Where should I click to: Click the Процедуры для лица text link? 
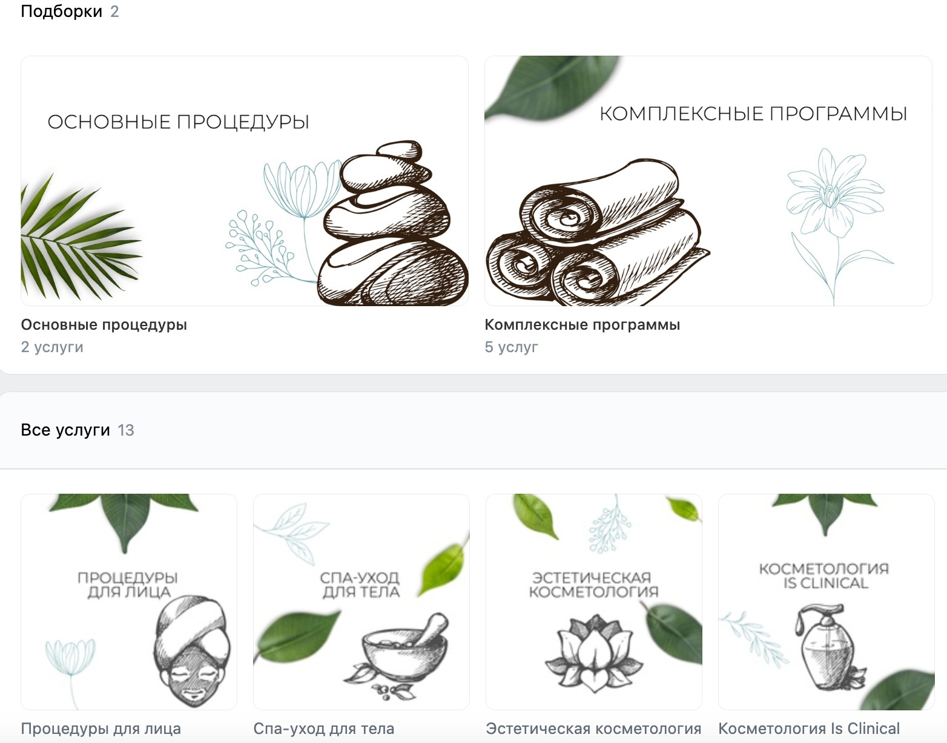101,729
